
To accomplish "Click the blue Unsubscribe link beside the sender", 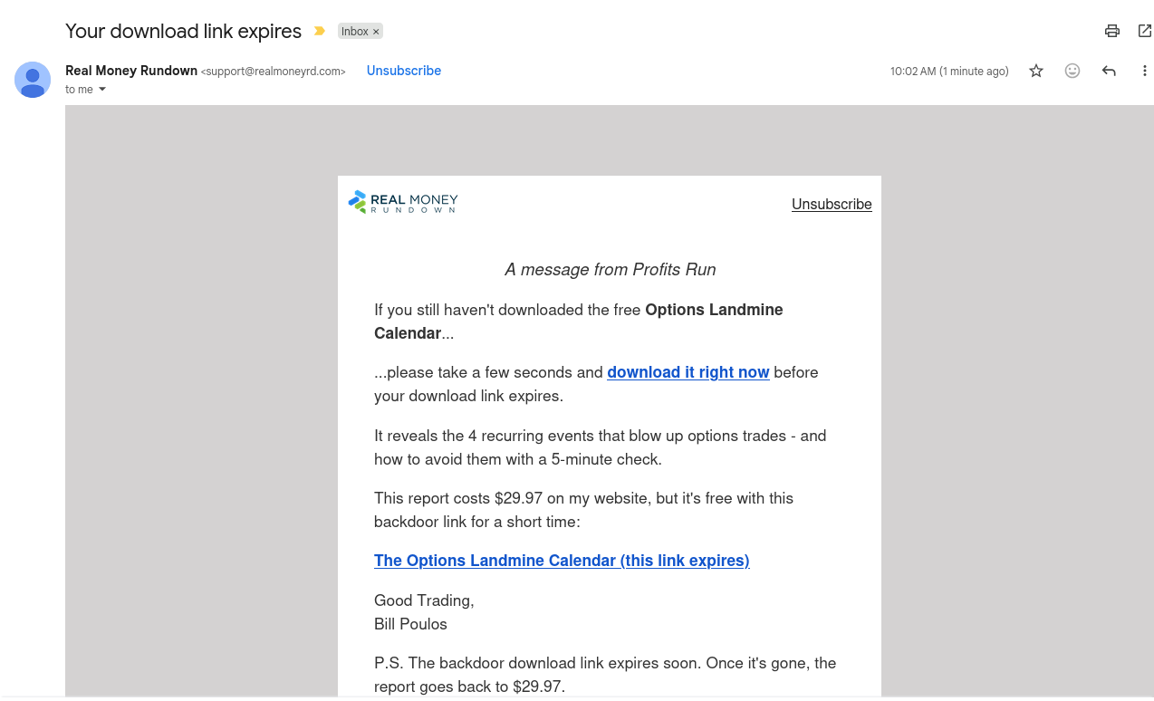I will point(404,71).
